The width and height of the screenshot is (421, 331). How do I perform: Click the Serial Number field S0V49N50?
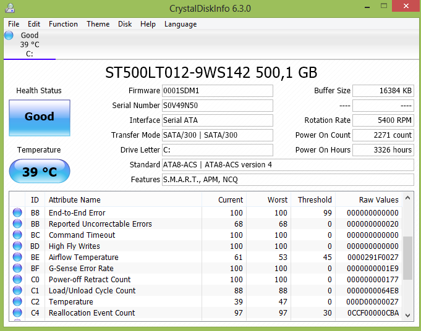coord(218,106)
